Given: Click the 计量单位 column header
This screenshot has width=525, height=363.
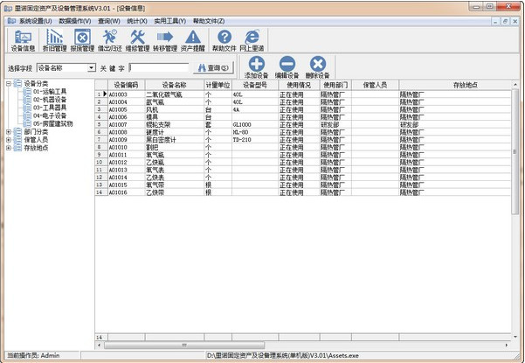Looking at the screenshot, I should pyautogui.click(x=218, y=85).
